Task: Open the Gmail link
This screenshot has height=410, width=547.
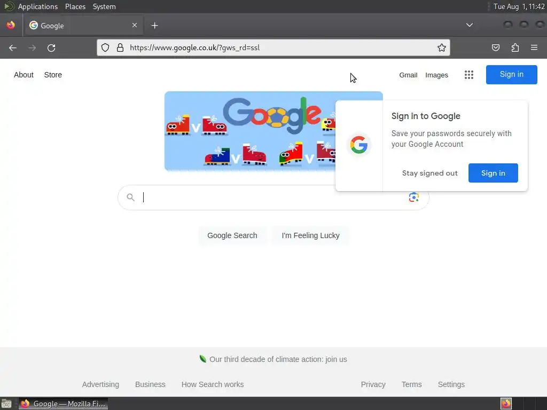Action: pos(408,75)
